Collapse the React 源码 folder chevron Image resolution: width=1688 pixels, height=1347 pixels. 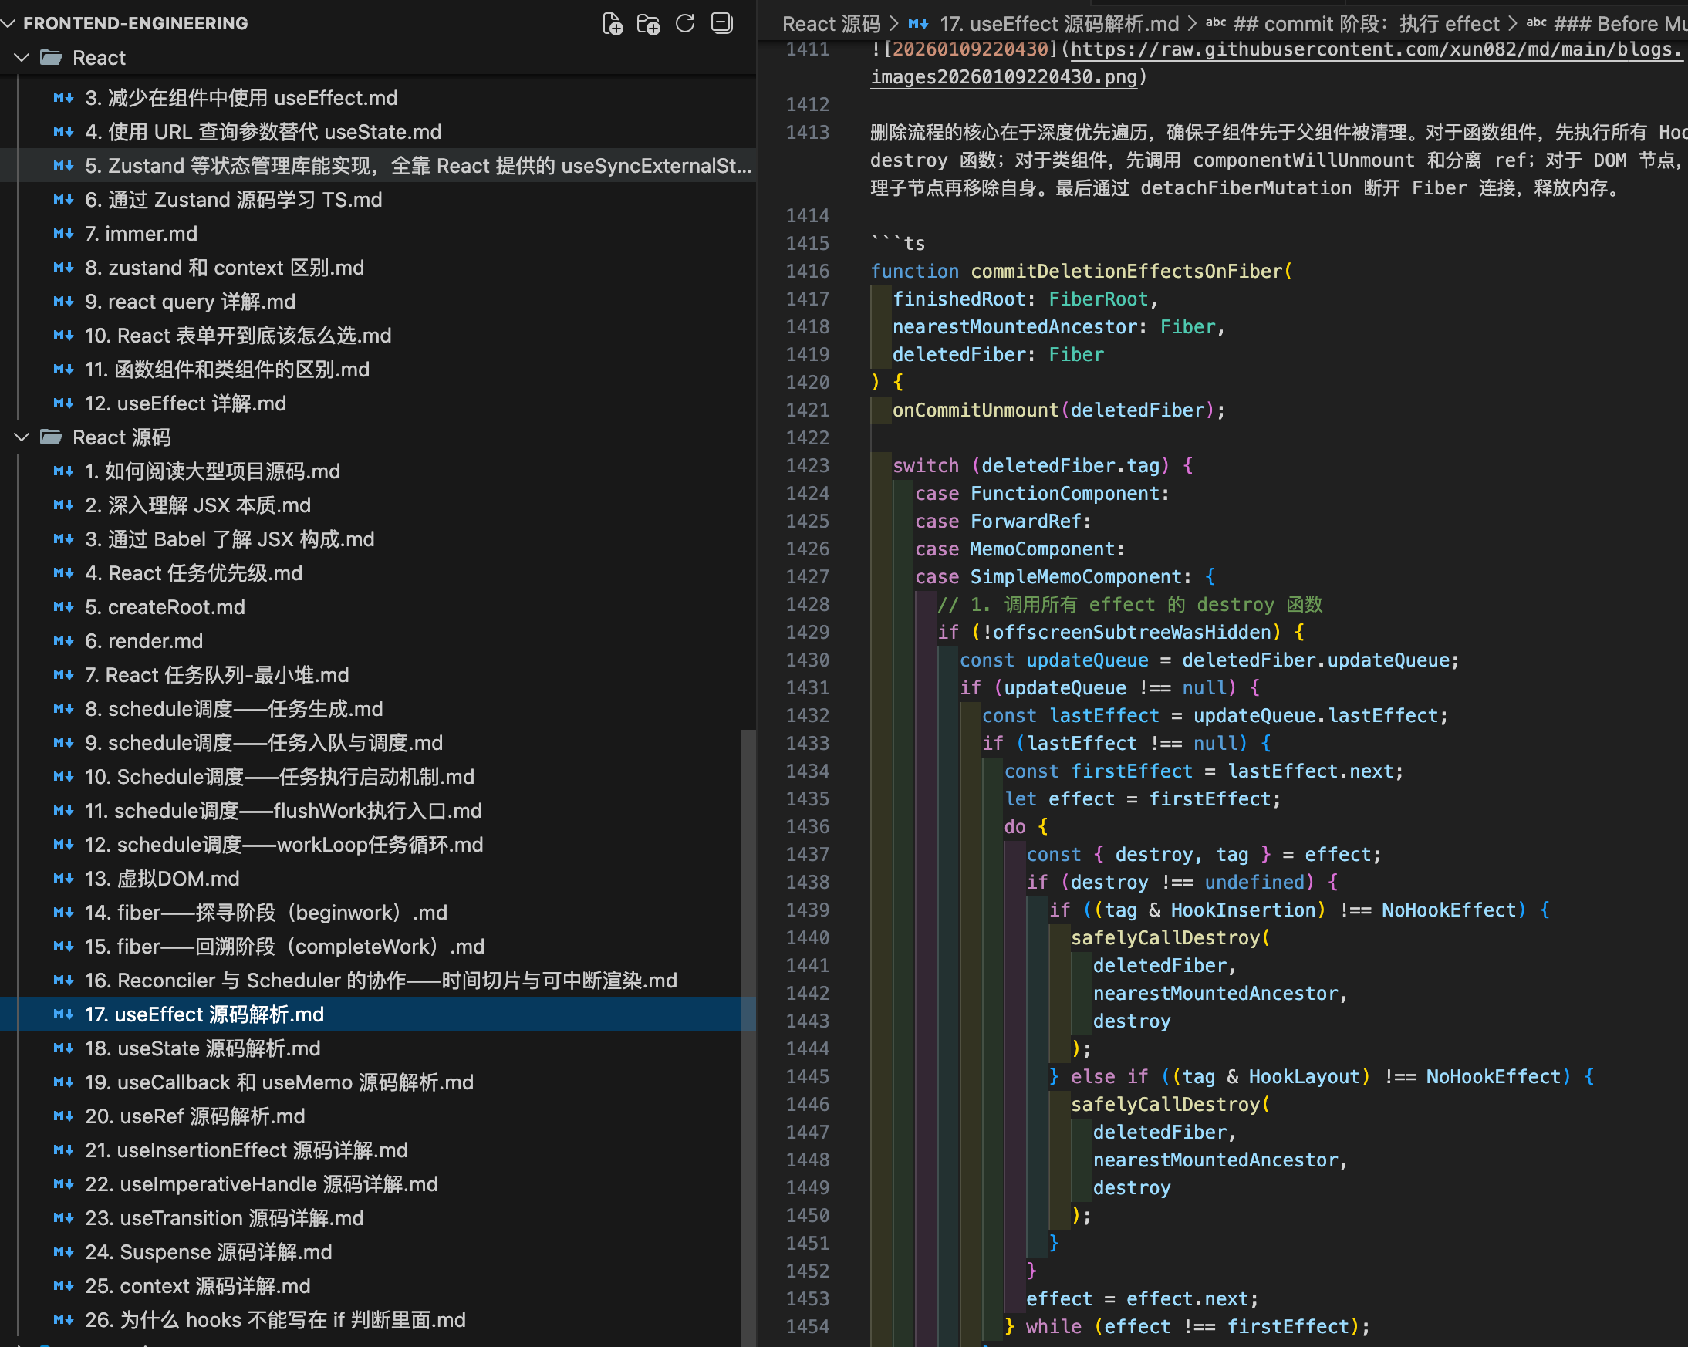tap(22, 437)
